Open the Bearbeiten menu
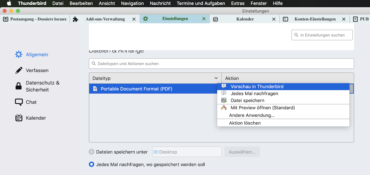This screenshot has width=370, height=175. 81,3
